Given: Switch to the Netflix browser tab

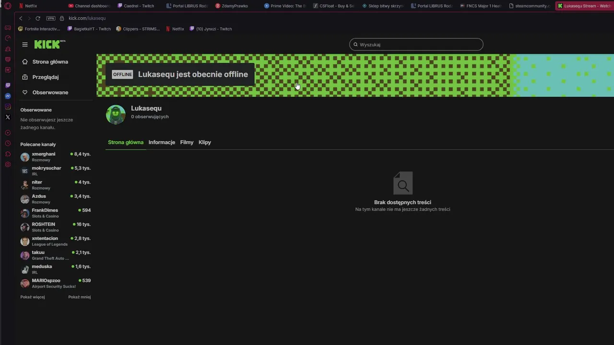Looking at the screenshot, I should [38, 6].
